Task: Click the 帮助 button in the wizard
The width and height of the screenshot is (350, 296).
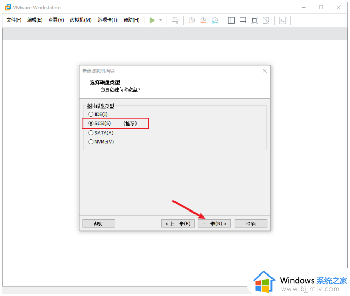Action: click(99, 224)
